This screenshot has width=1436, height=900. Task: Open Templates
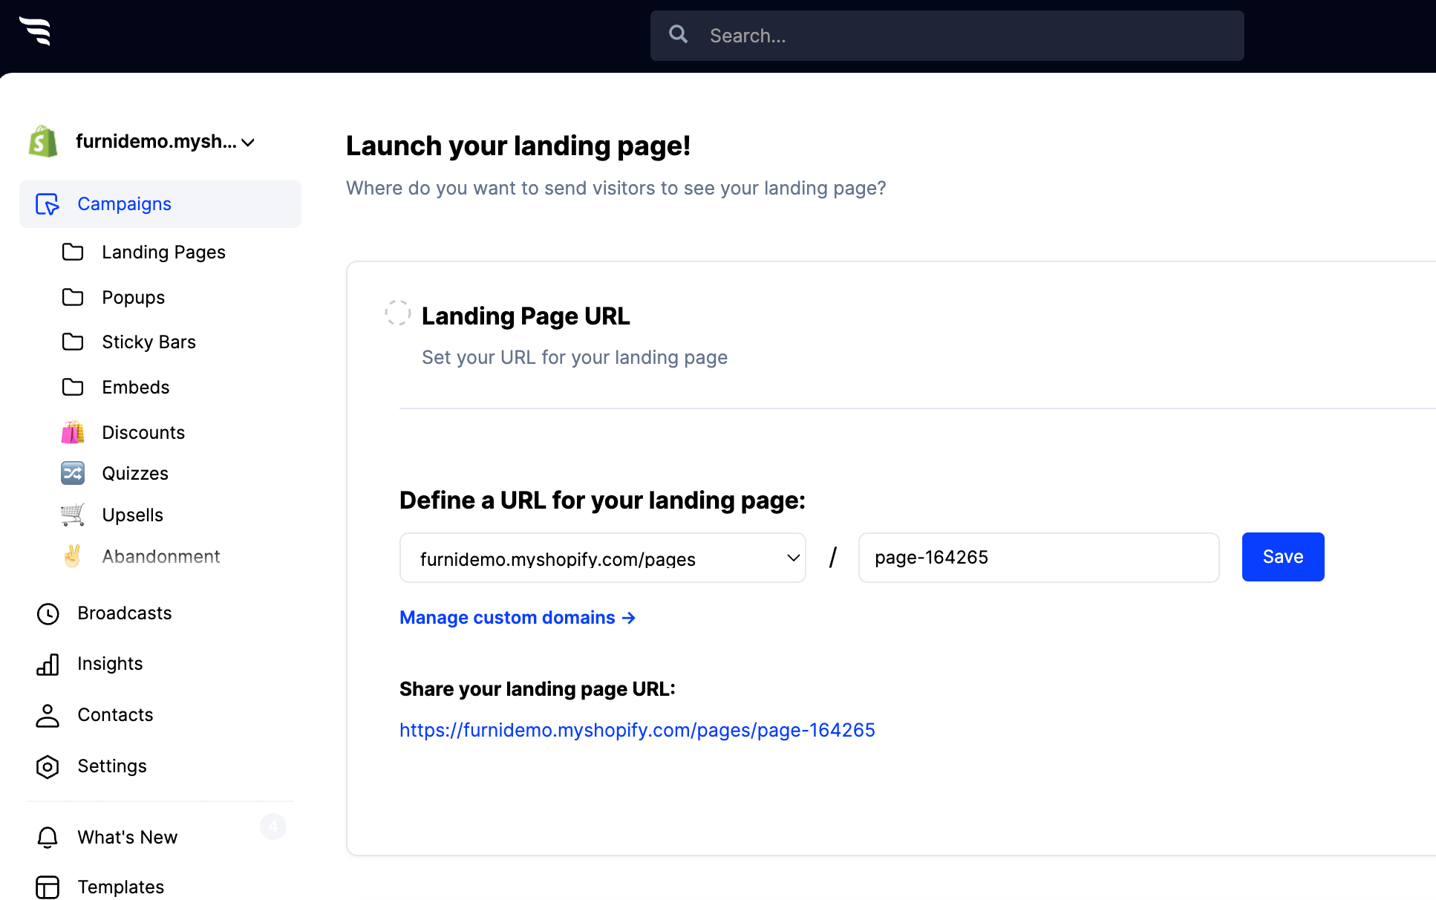point(121,887)
